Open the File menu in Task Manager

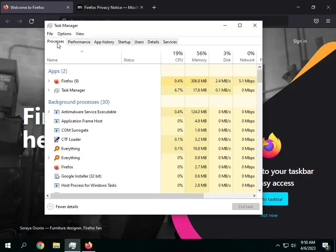(x=50, y=34)
